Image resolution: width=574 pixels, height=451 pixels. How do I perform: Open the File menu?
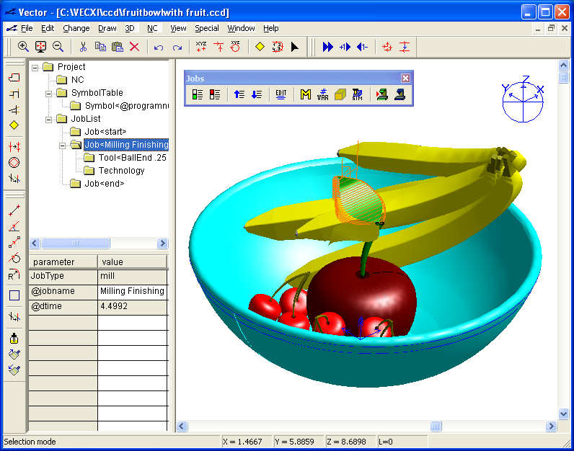coord(27,28)
